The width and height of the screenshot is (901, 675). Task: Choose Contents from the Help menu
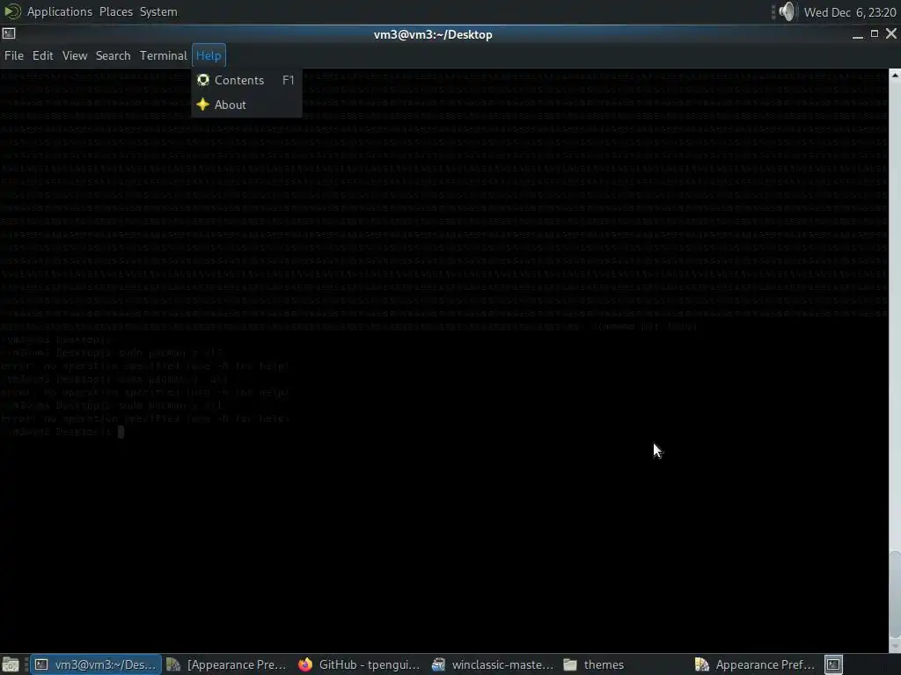coord(246,80)
